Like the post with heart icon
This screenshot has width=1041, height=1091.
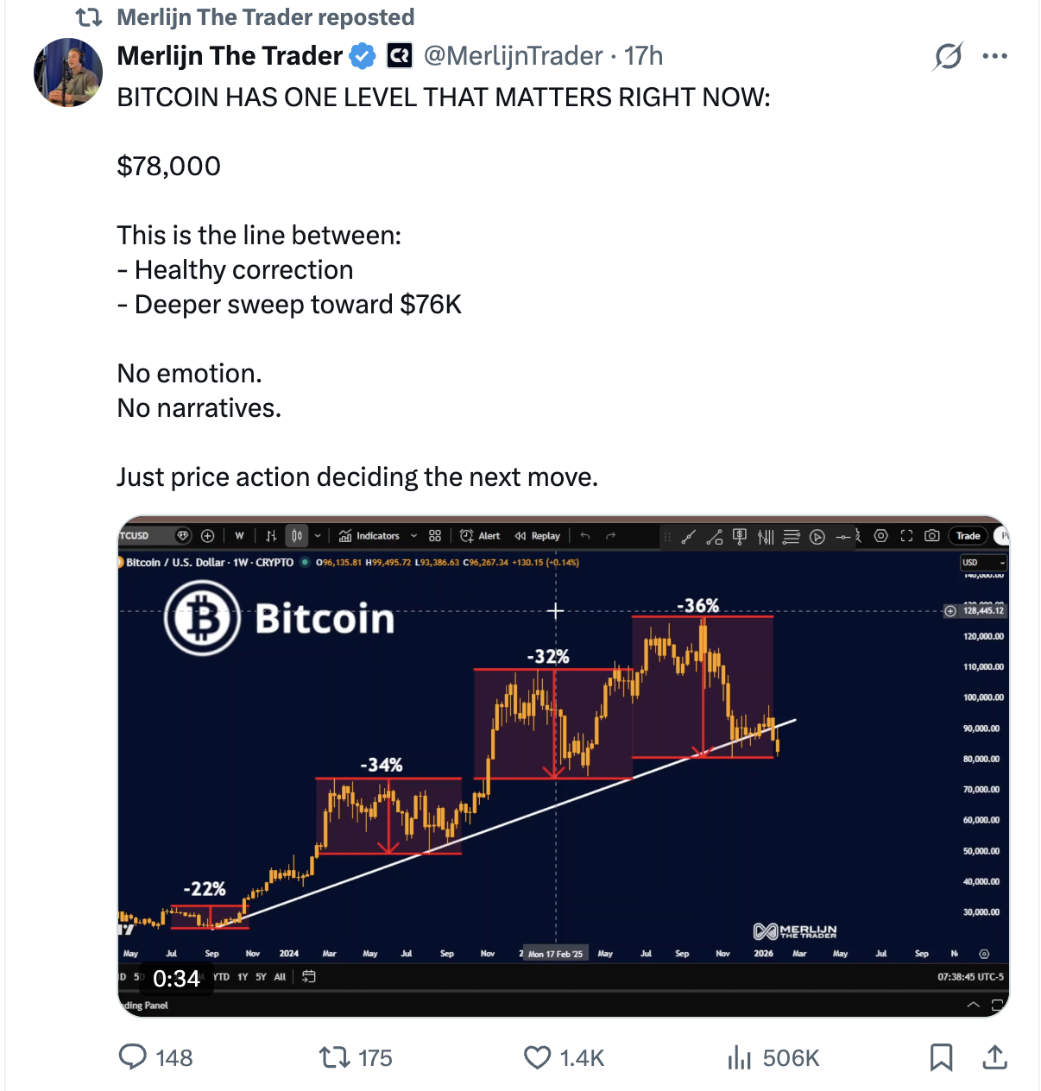(x=538, y=1057)
